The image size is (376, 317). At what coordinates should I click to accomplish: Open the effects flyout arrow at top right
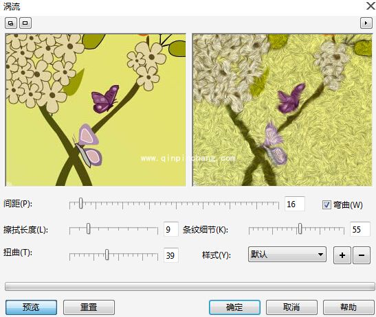point(366,23)
